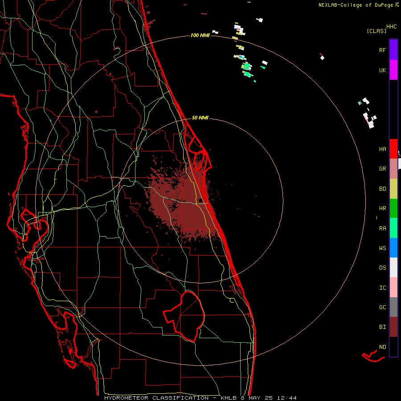Click the HHC product code text
Viewport: 401px width, 401px height.
tap(392, 27)
